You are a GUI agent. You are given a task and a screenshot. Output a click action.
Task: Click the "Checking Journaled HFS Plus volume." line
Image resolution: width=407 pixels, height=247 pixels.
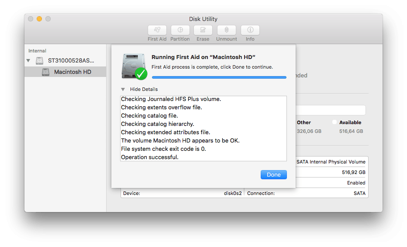pyautogui.click(x=171, y=99)
